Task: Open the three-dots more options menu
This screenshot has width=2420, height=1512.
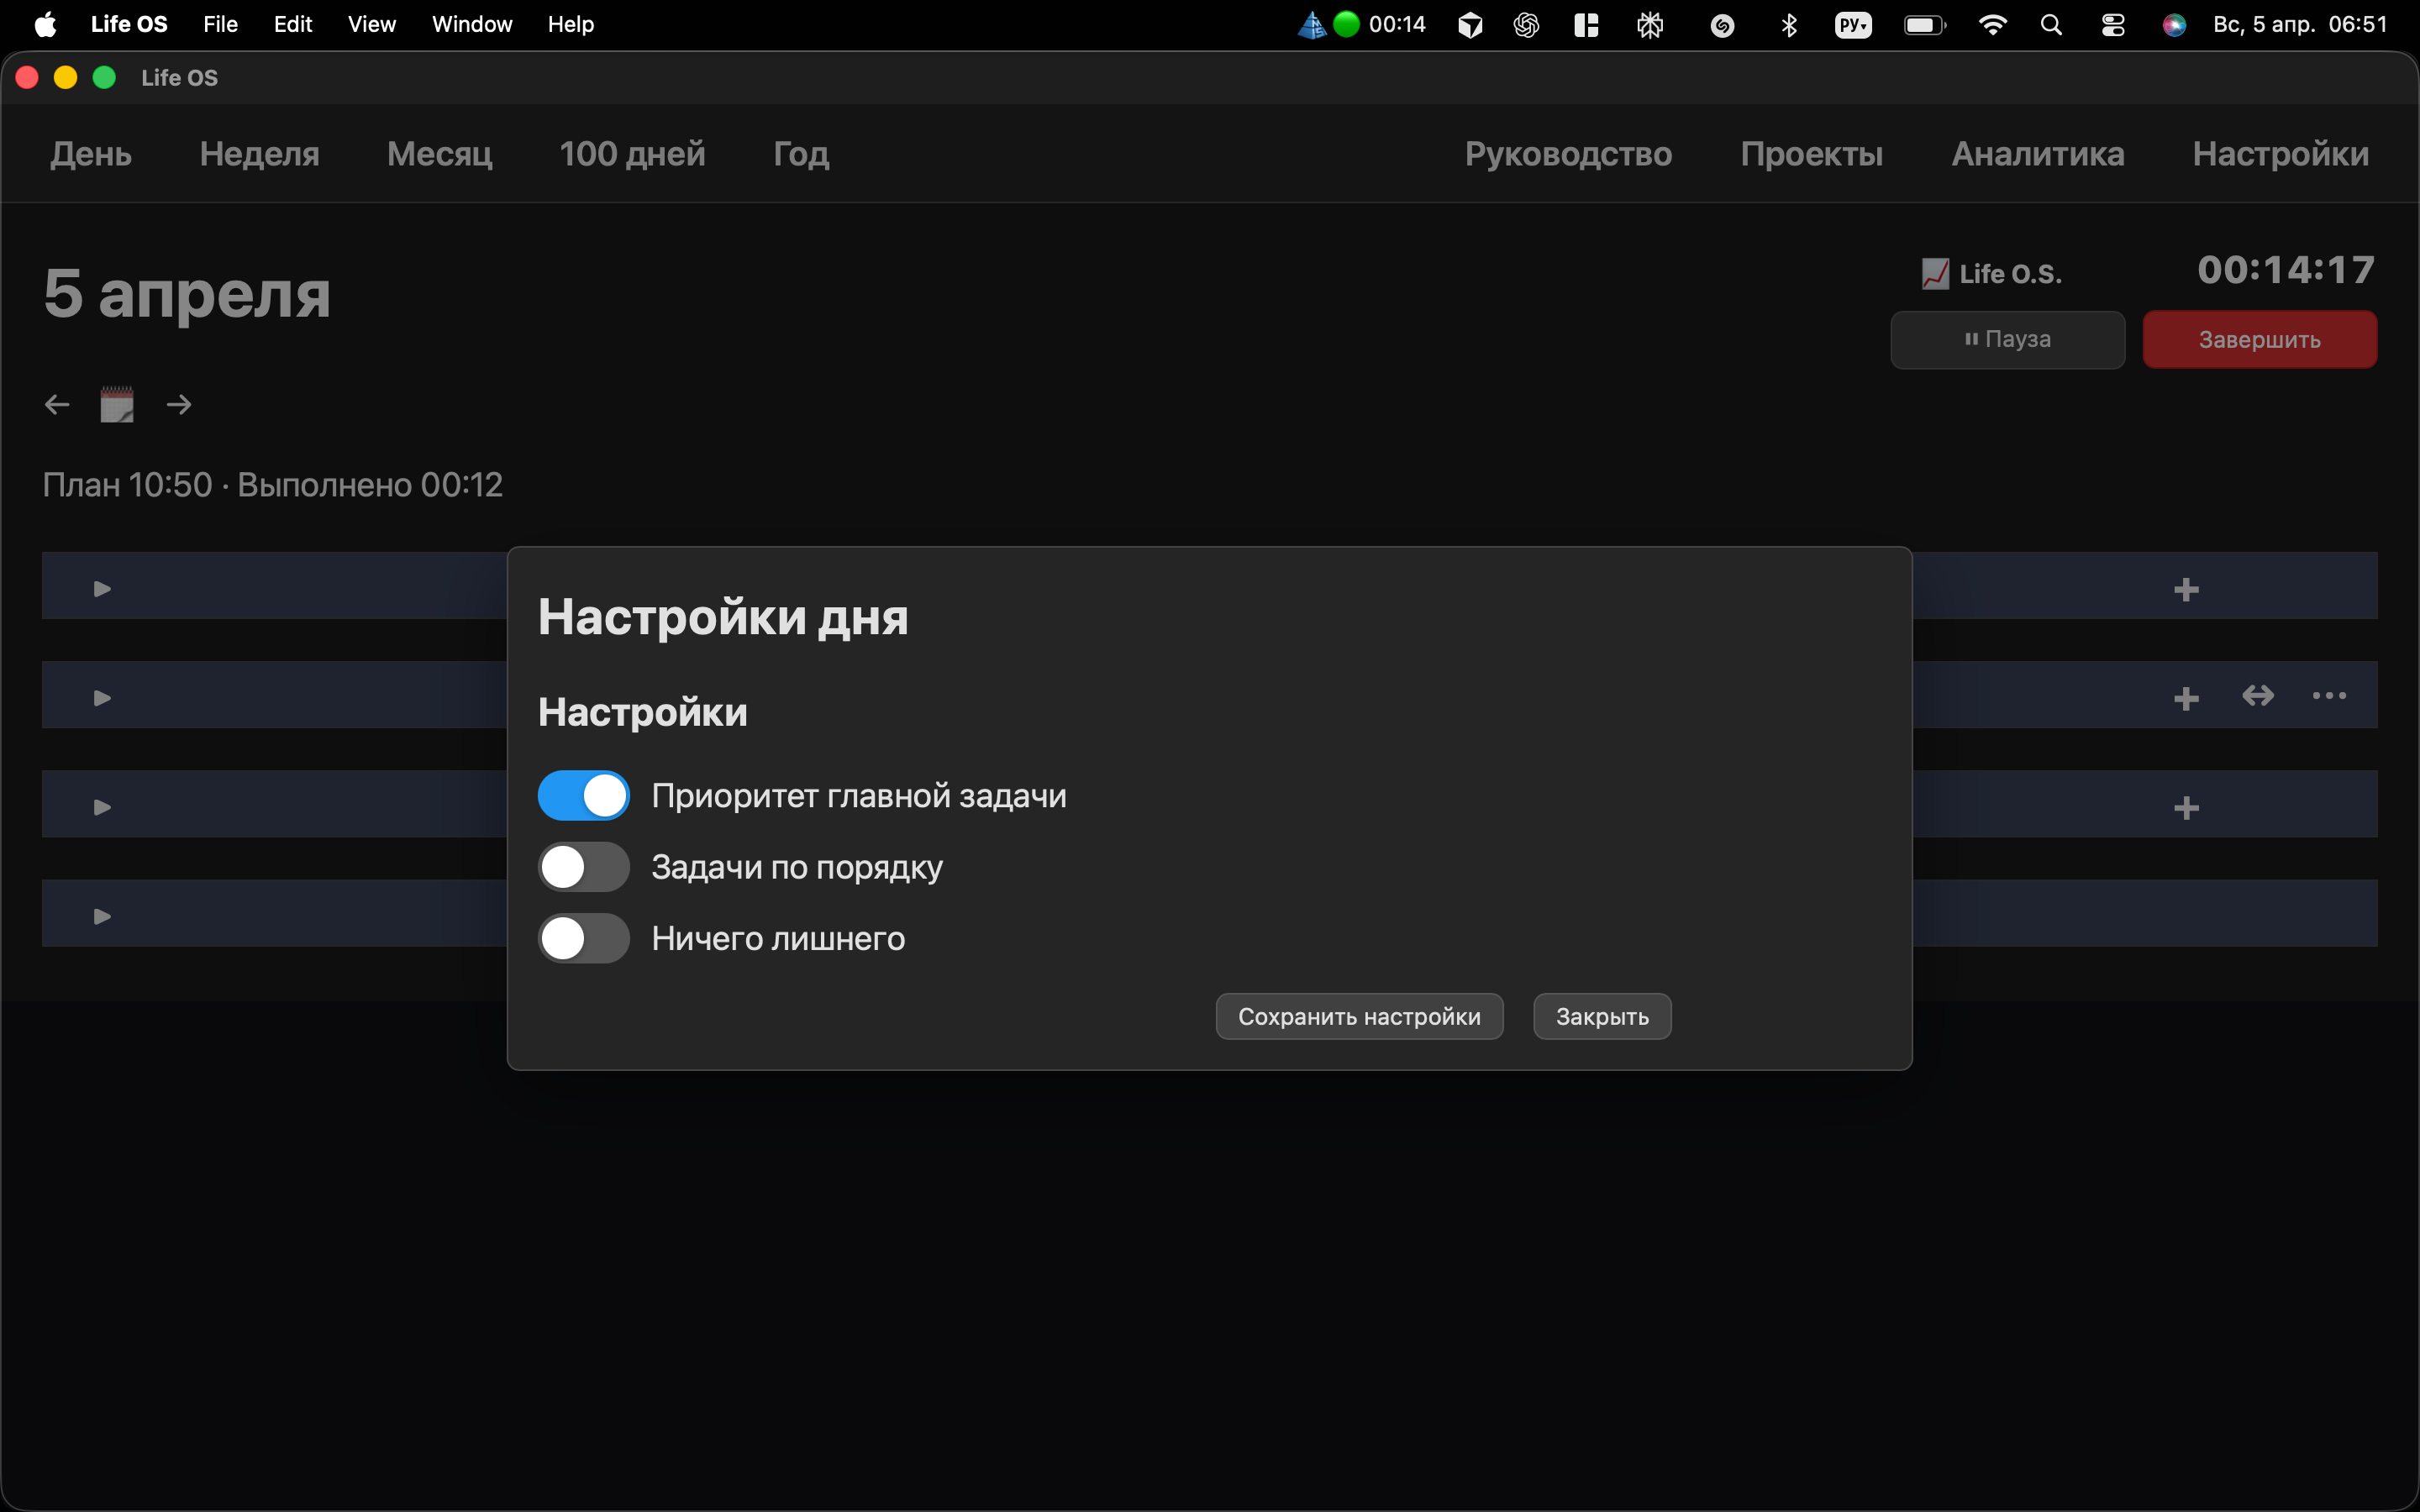Action: point(2329,696)
